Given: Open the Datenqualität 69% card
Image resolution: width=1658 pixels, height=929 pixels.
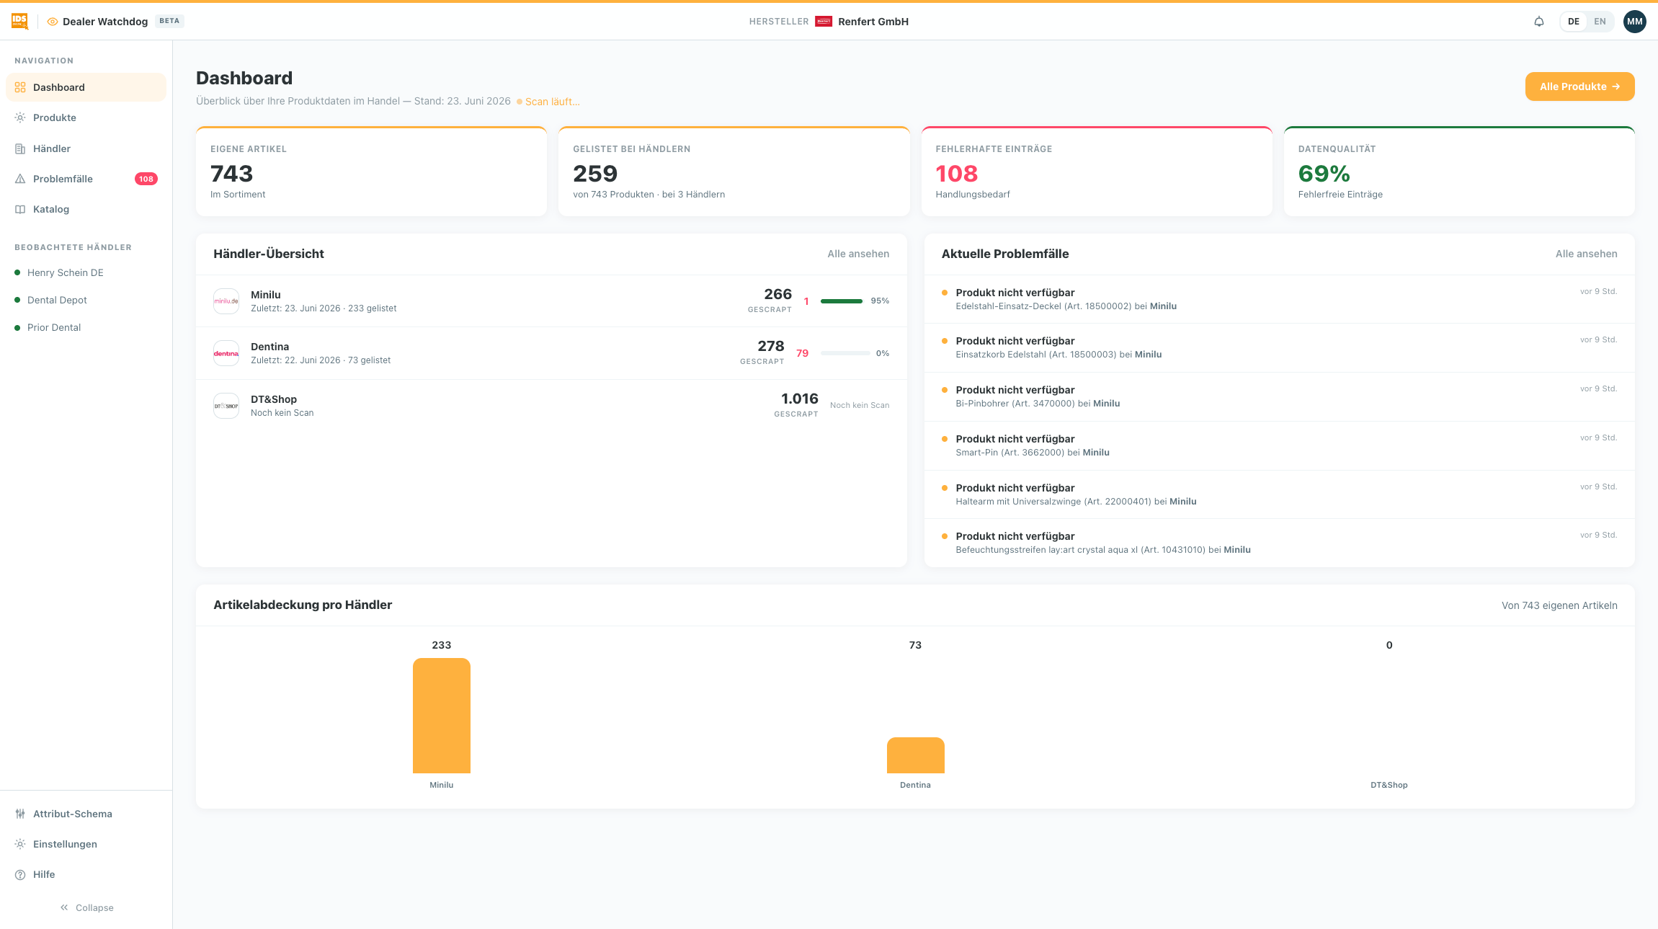Looking at the screenshot, I should point(1459,172).
